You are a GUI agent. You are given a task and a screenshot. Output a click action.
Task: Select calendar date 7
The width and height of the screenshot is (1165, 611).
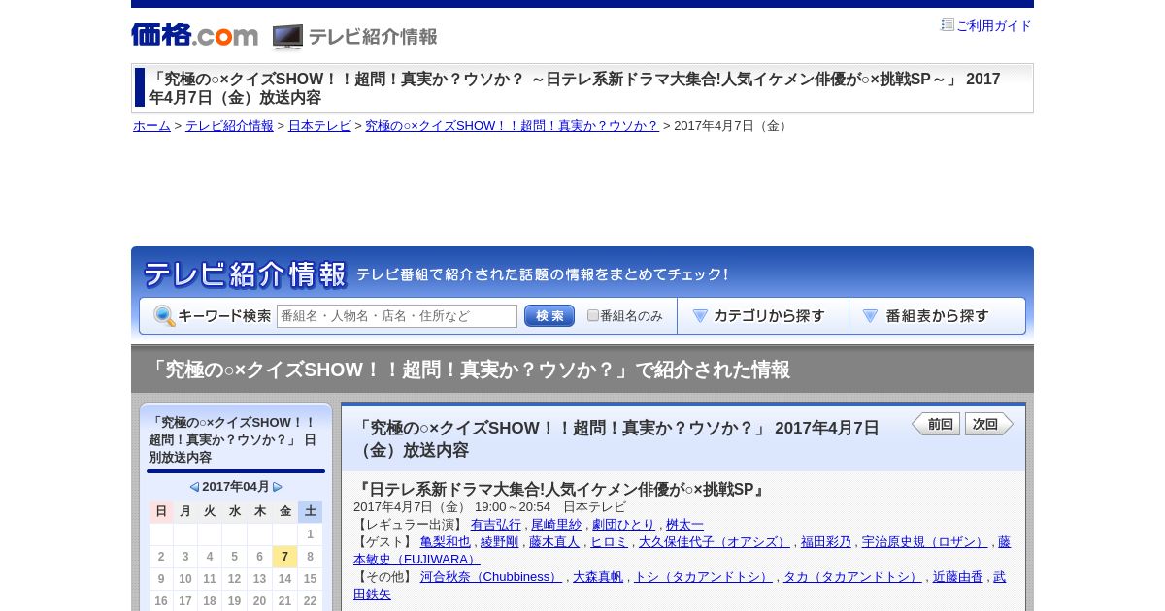click(284, 557)
